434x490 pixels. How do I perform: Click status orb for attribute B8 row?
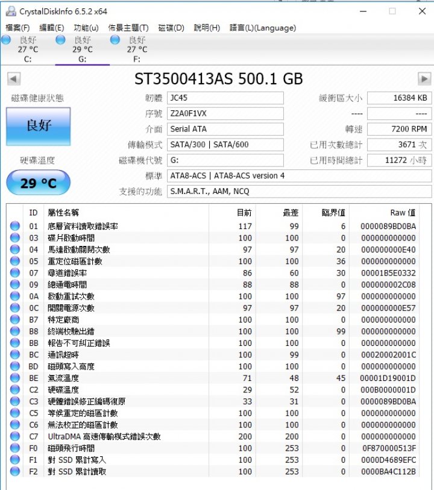coord(14,331)
